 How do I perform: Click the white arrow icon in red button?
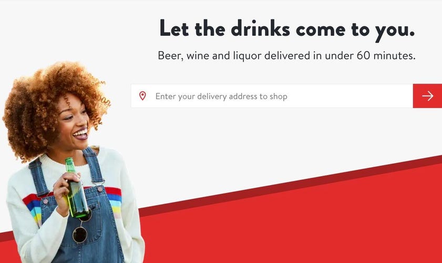427,96
